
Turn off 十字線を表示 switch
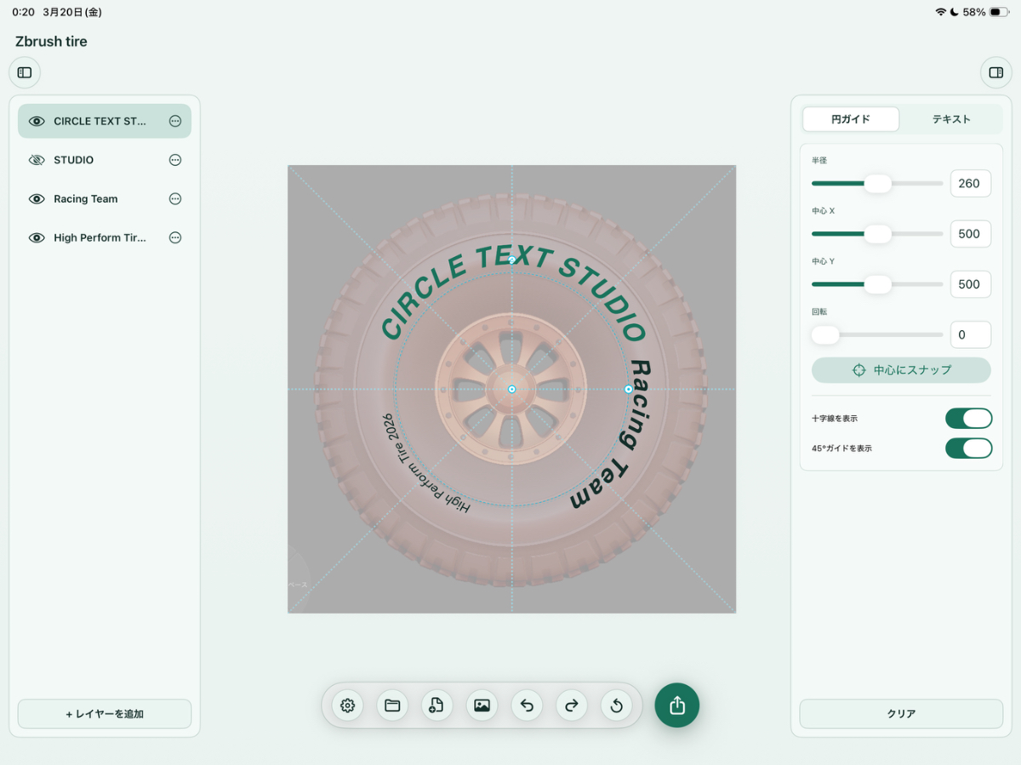click(x=968, y=418)
